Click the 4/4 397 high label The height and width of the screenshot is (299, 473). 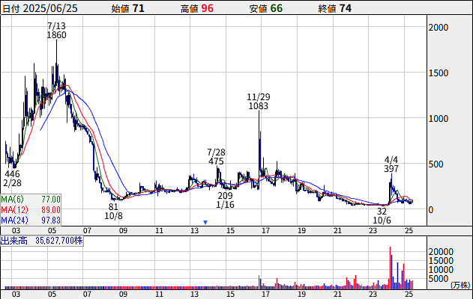coord(391,164)
